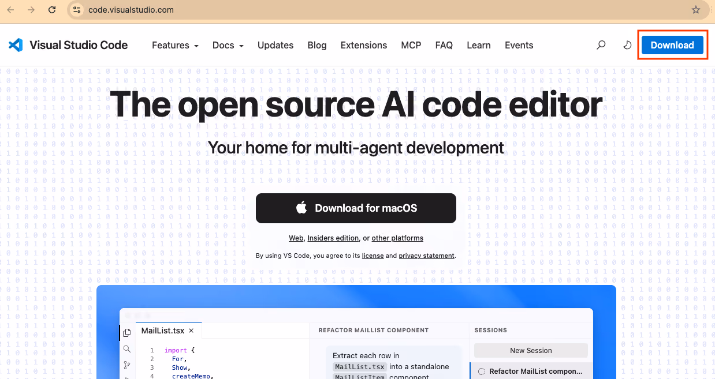Screen dimensions: 715x379
Task: Toggle dark theme with moon icon
Action: (627, 45)
